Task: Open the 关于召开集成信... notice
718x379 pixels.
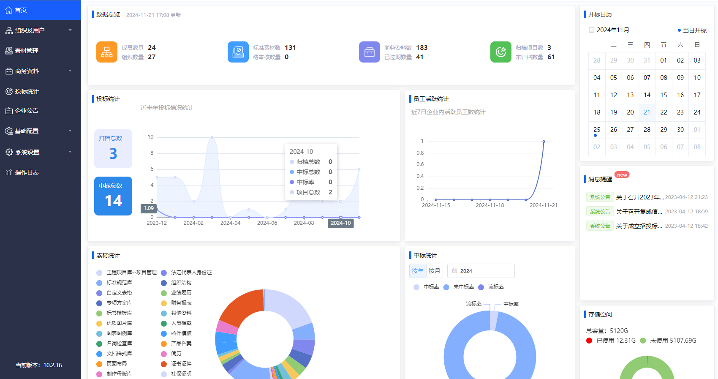Action: 639,212
